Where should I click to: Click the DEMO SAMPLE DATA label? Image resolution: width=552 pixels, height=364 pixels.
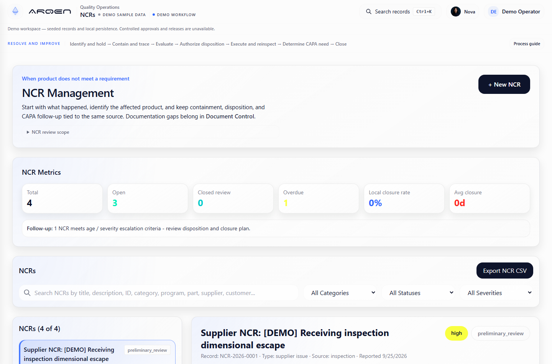pyautogui.click(x=124, y=15)
